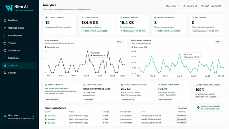This screenshot has width=229, height=129.
Task: Click the Completed Runs check icon
Action: point(46,17)
